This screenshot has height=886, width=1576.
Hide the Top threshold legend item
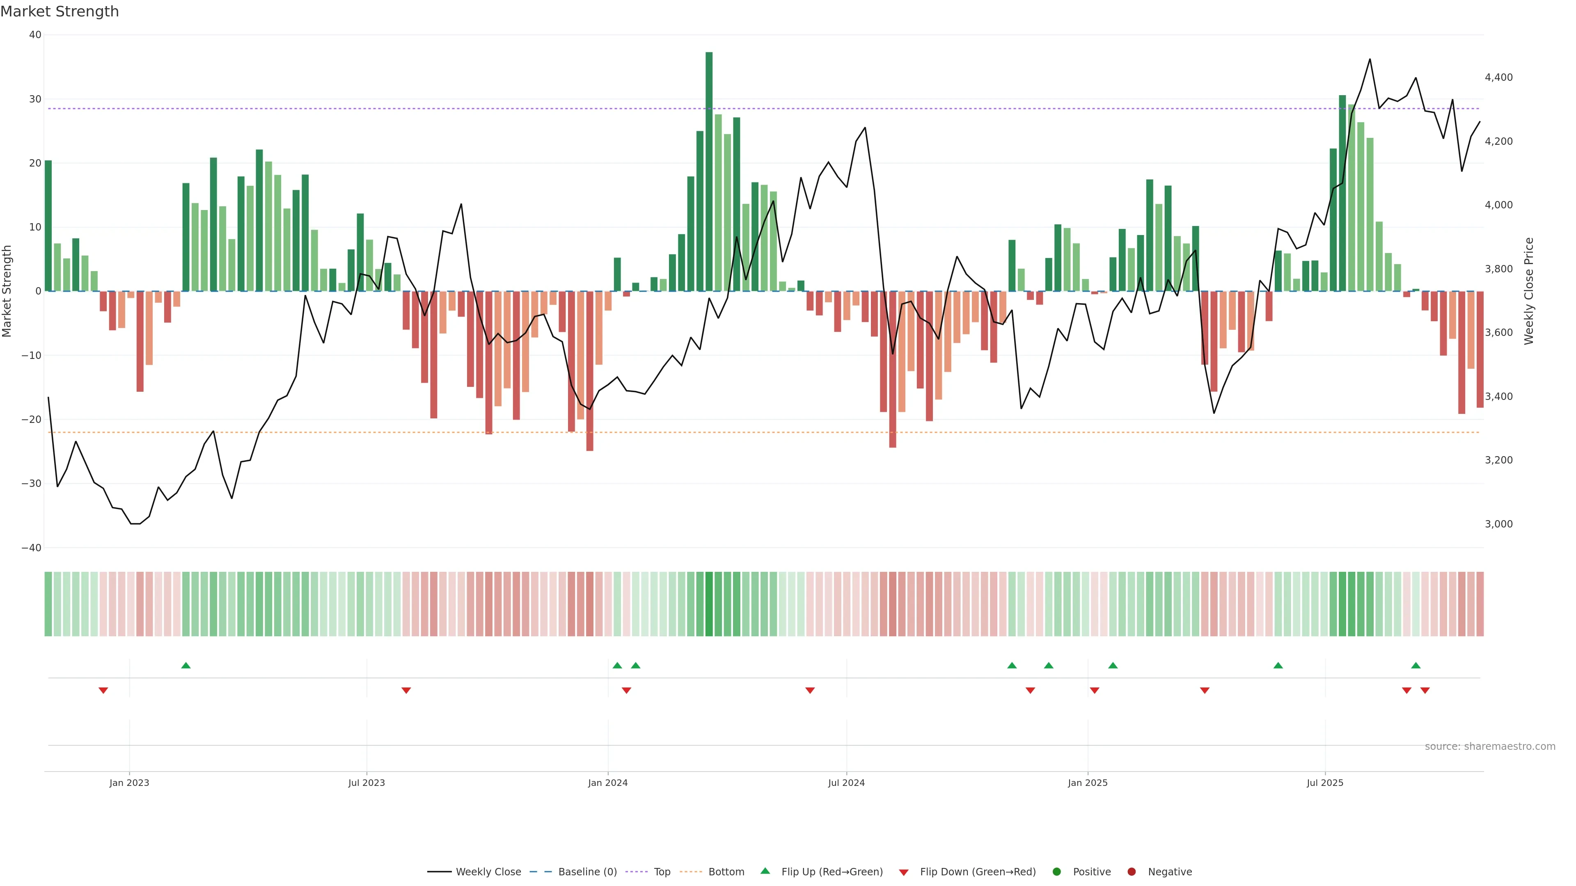coord(661,872)
